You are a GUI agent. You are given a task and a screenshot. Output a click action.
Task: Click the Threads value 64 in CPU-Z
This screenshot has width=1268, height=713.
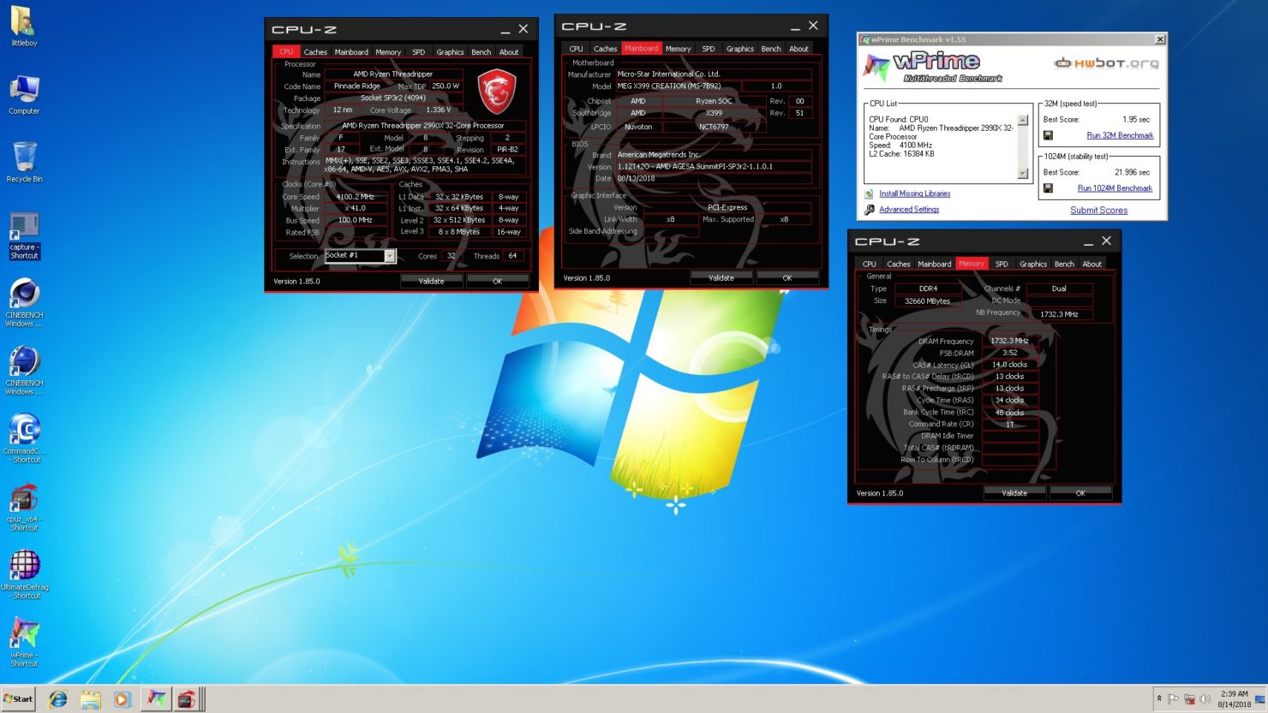512,256
